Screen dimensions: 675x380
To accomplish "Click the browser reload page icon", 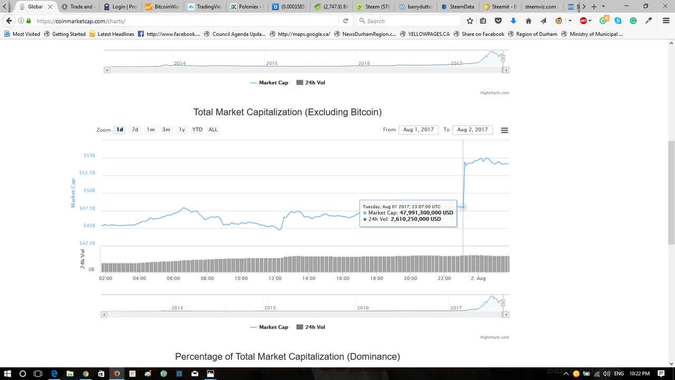I will coord(345,21).
